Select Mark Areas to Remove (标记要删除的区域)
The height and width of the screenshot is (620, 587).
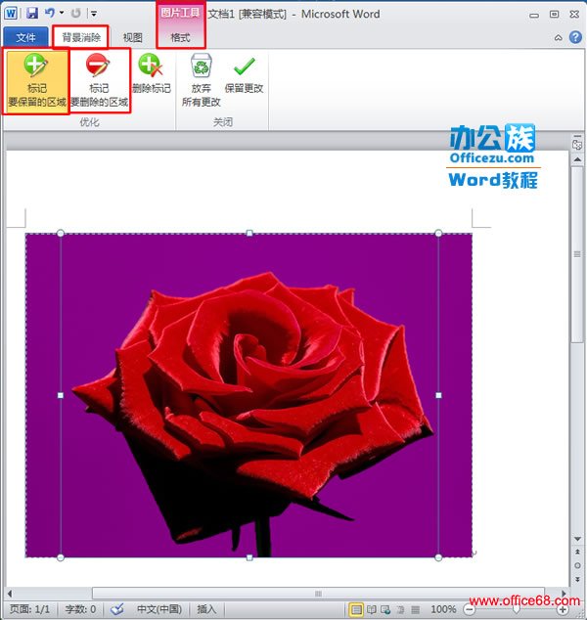(99, 81)
